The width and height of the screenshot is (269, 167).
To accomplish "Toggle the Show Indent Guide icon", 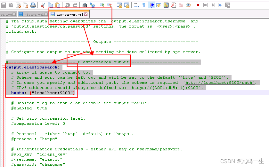I will (x=152, y=5).
